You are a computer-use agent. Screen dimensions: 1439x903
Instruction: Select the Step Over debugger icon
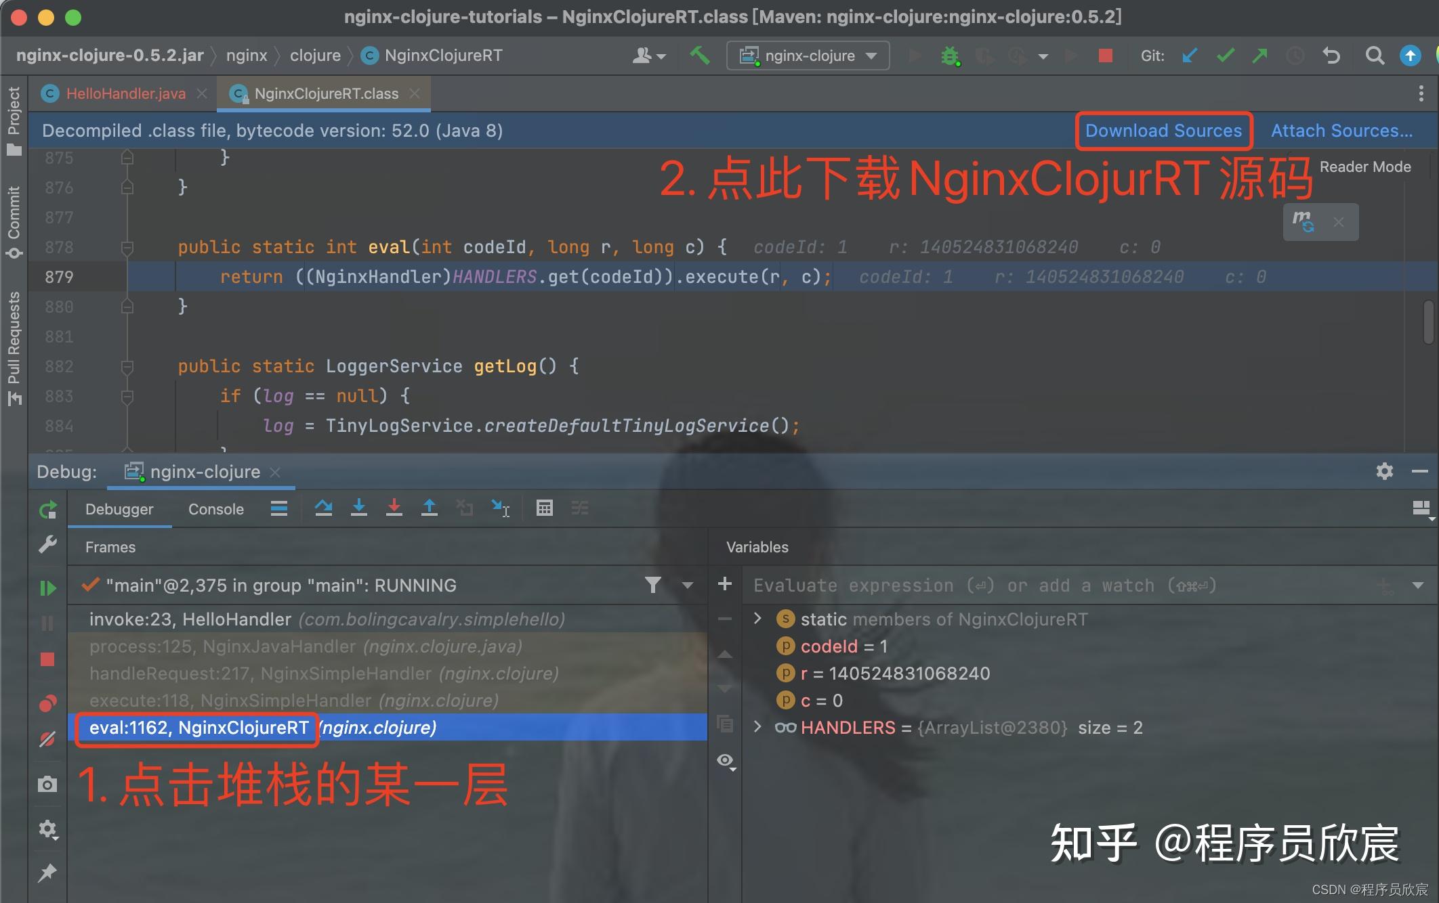324,508
